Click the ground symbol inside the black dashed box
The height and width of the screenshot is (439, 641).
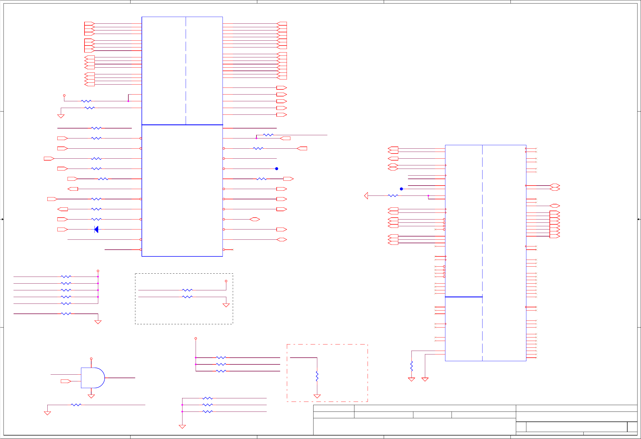(226, 305)
